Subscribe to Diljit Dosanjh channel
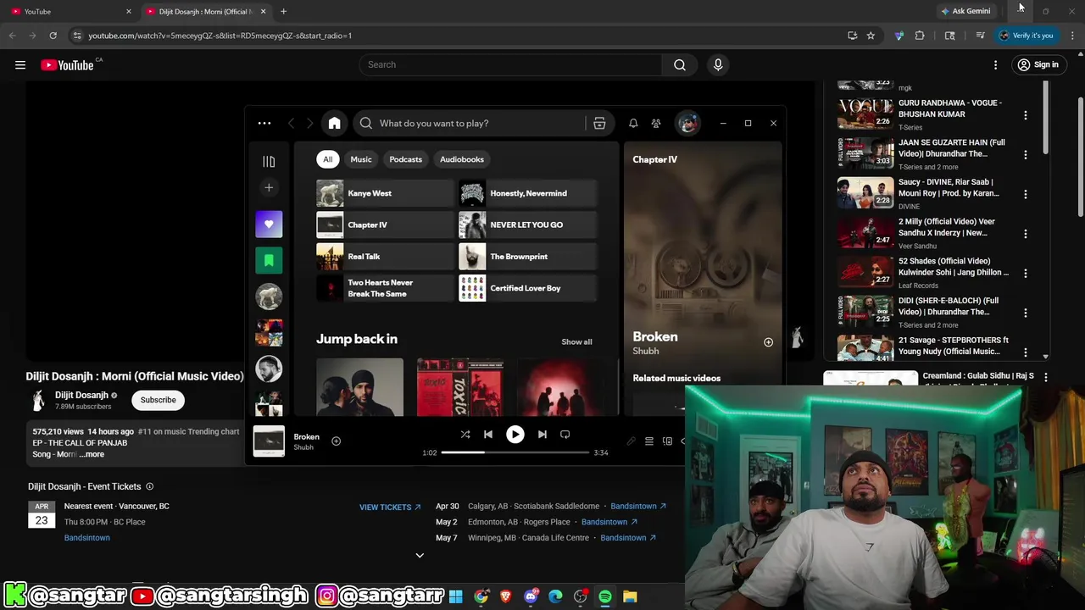This screenshot has height=610, width=1085. [159, 400]
